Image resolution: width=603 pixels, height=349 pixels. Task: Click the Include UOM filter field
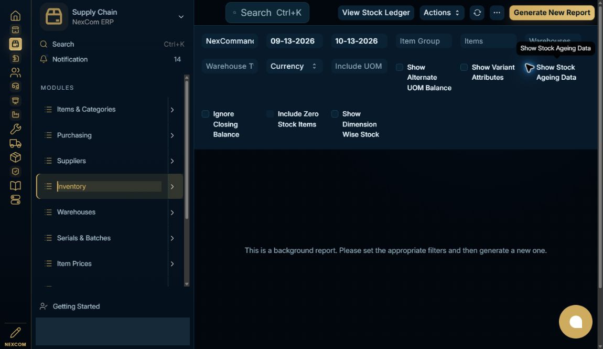(359, 66)
